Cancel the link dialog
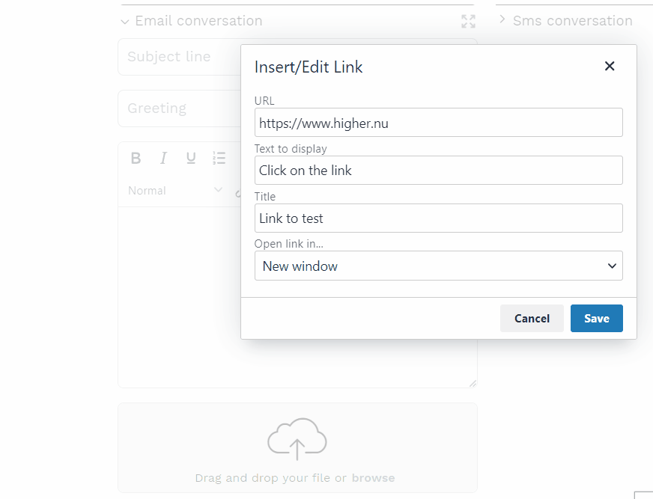 tap(532, 318)
